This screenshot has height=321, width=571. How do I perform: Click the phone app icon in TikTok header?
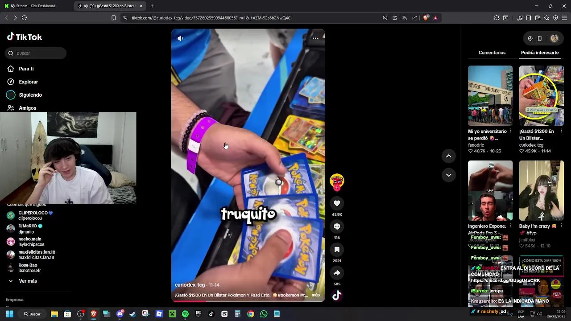[x=539, y=38]
